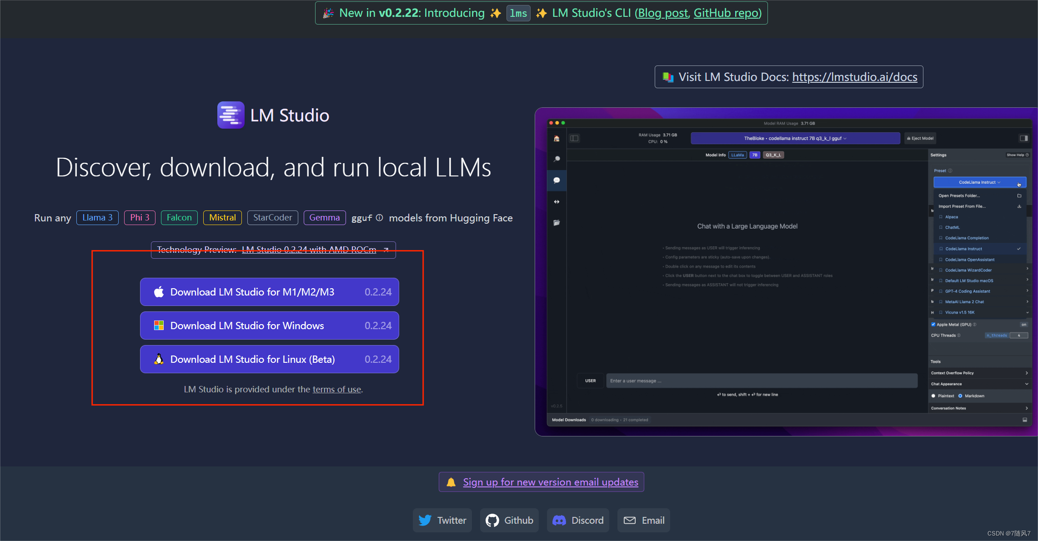
Task: Open the magnifier search icon in sidebar
Action: click(x=557, y=159)
